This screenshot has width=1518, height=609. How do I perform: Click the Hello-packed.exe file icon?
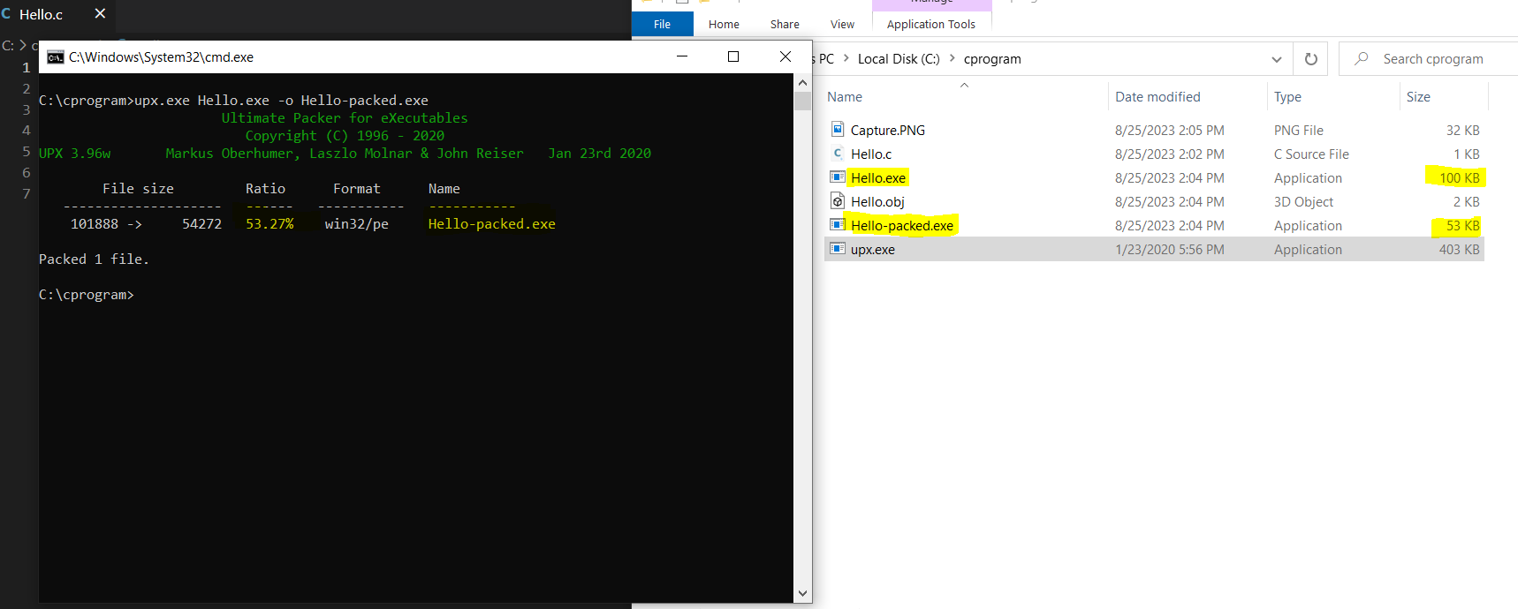838,225
